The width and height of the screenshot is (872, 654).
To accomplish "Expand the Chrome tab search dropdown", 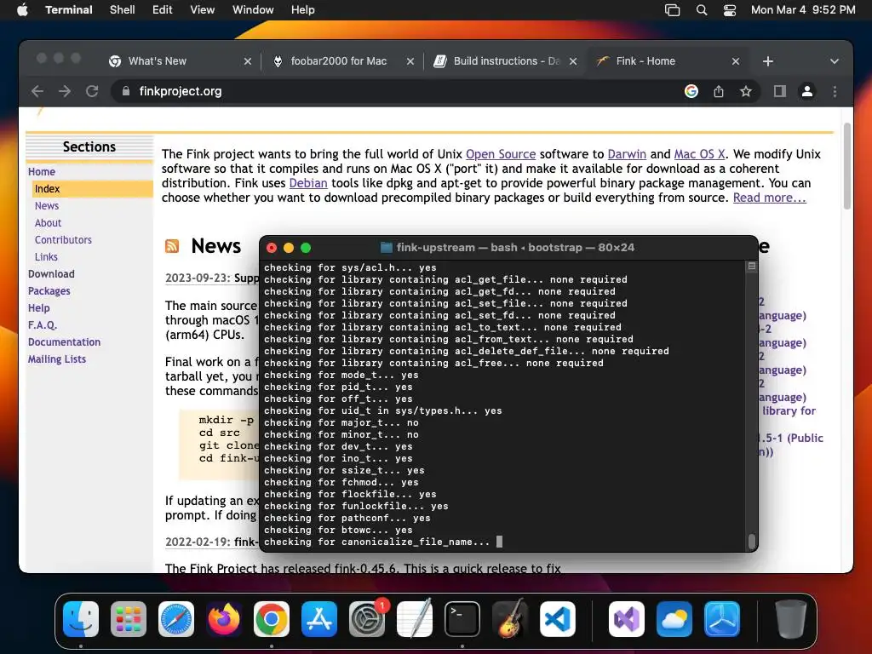I will (x=835, y=61).
